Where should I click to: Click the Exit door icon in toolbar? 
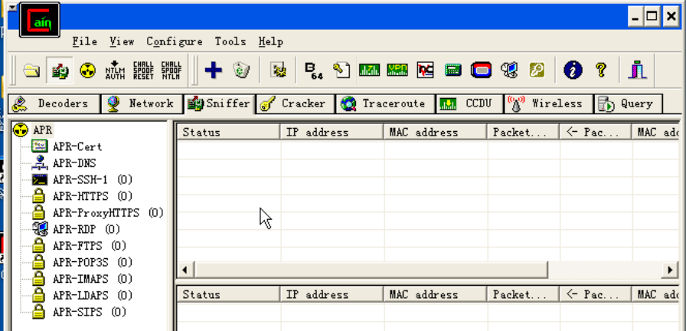point(638,70)
